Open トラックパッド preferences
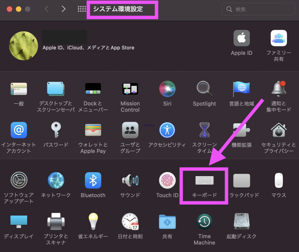299x252 pixels. 241,180
